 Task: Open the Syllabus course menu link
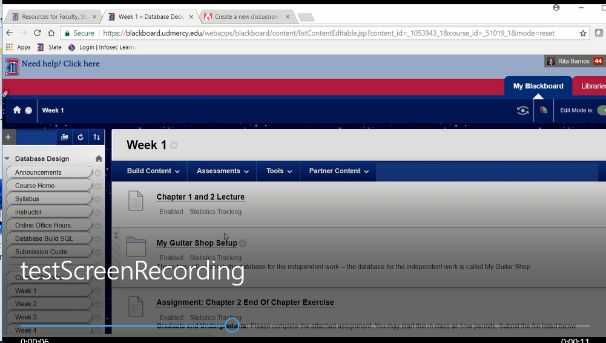[27, 199]
